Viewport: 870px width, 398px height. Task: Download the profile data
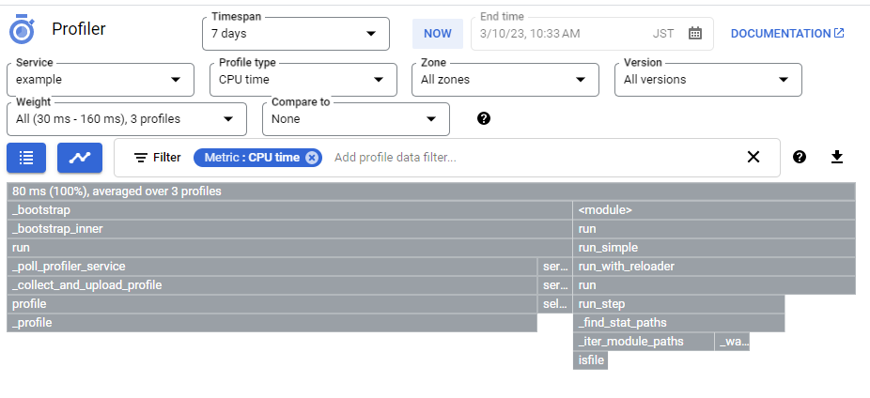pyautogui.click(x=837, y=158)
